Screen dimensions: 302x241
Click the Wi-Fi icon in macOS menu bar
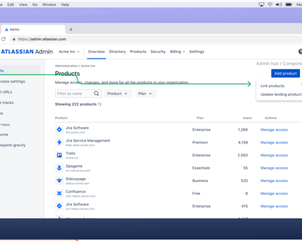(x=270, y=5)
